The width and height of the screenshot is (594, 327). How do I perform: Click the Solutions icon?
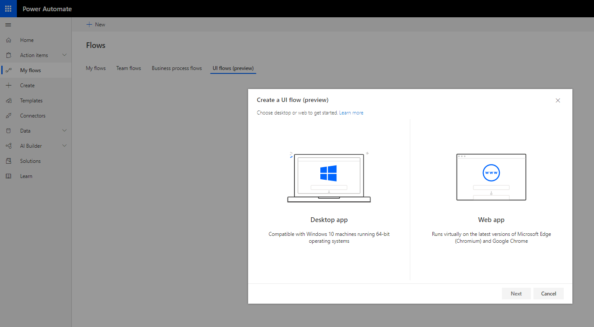click(9, 161)
